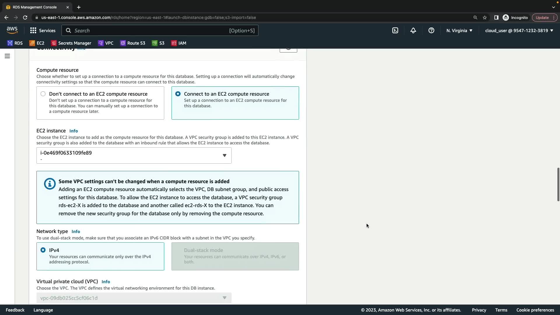Open the N. Virginia region selector
The image size is (560, 315).
(459, 30)
